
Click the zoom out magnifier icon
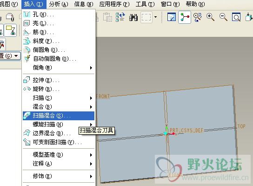[x=224, y=17]
